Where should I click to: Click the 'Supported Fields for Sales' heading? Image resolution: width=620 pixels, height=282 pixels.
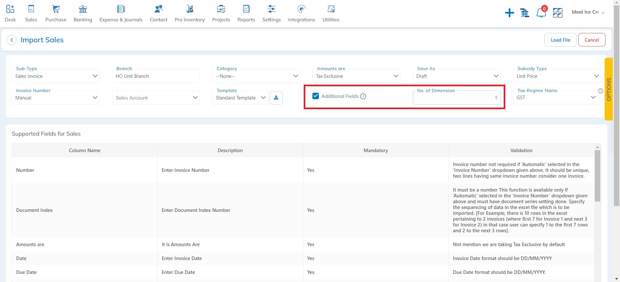46,134
